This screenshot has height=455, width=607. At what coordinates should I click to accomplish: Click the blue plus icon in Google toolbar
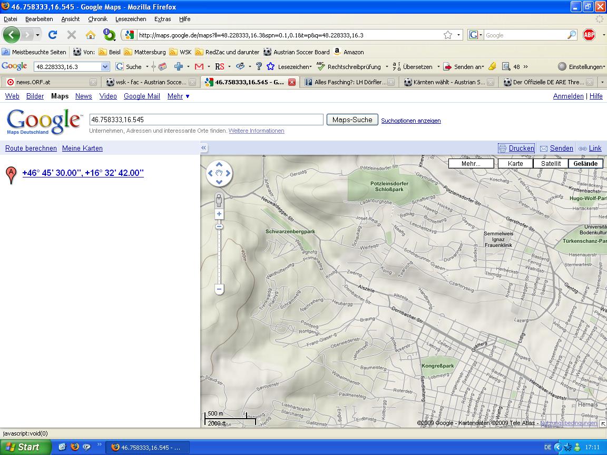click(179, 66)
